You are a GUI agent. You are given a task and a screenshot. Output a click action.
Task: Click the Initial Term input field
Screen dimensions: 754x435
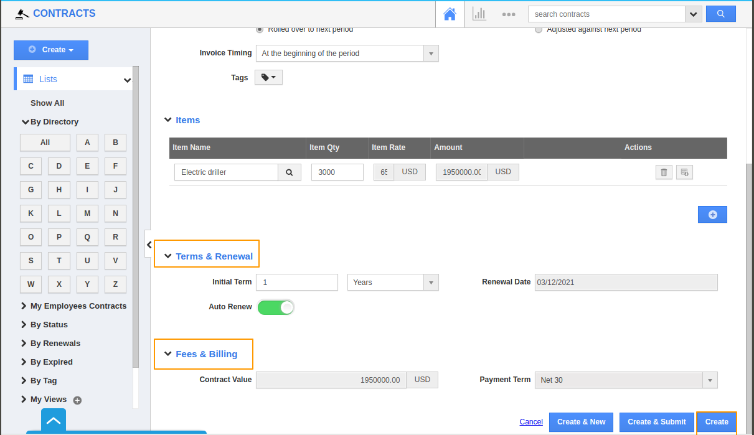tap(297, 283)
